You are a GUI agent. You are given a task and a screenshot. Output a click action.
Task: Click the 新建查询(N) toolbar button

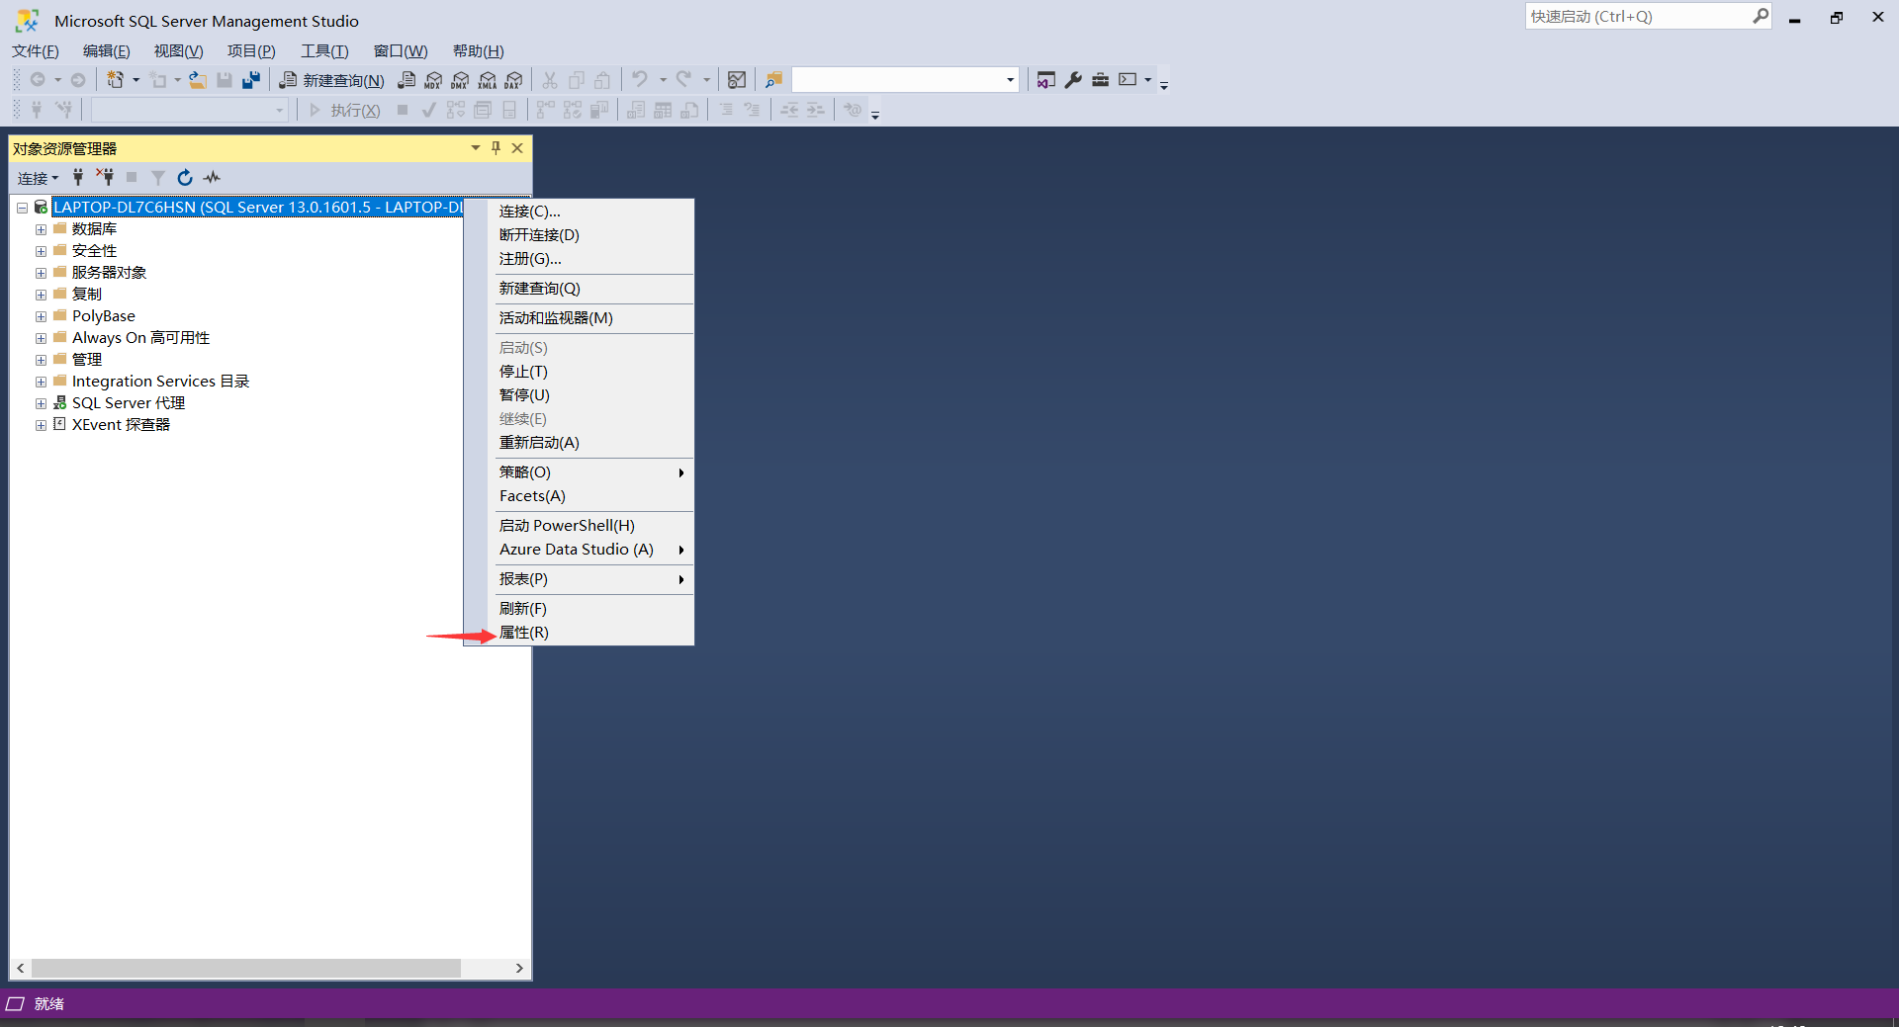tap(331, 80)
